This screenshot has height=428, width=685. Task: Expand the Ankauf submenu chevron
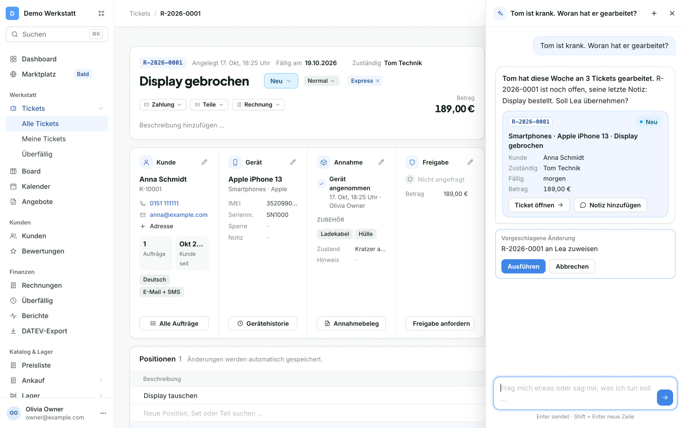(101, 380)
